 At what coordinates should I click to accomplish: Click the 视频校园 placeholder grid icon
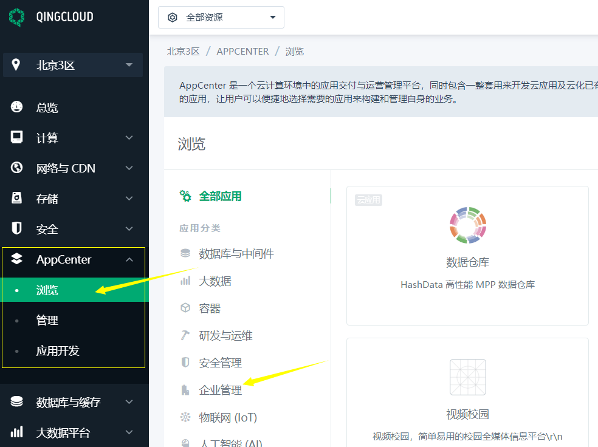(467, 377)
